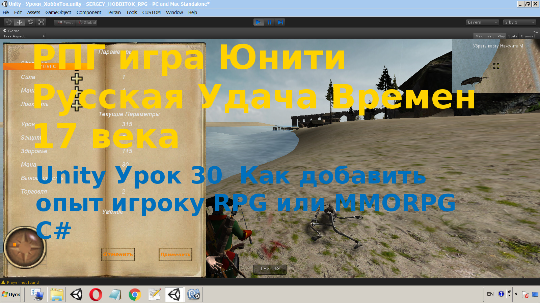Open the GameObject menu
The image size is (540, 303).
click(x=59, y=12)
